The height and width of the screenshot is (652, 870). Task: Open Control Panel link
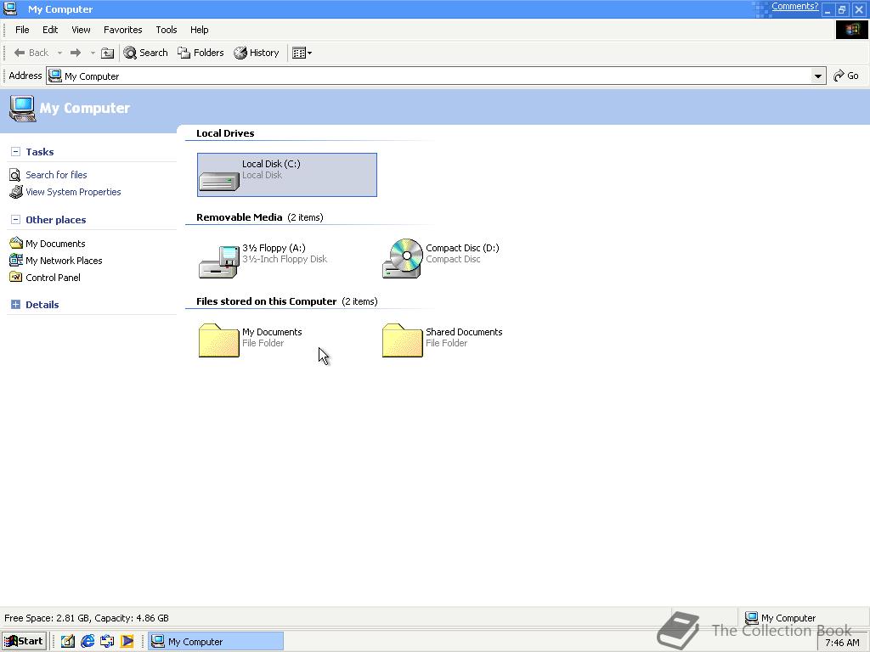pyautogui.click(x=53, y=278)
